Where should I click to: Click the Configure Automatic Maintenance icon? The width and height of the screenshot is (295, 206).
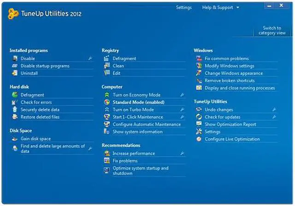(106, 124)
